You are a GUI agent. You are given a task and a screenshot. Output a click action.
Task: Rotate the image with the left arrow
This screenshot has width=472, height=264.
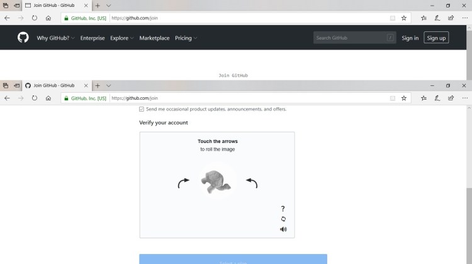coord(183,183)
